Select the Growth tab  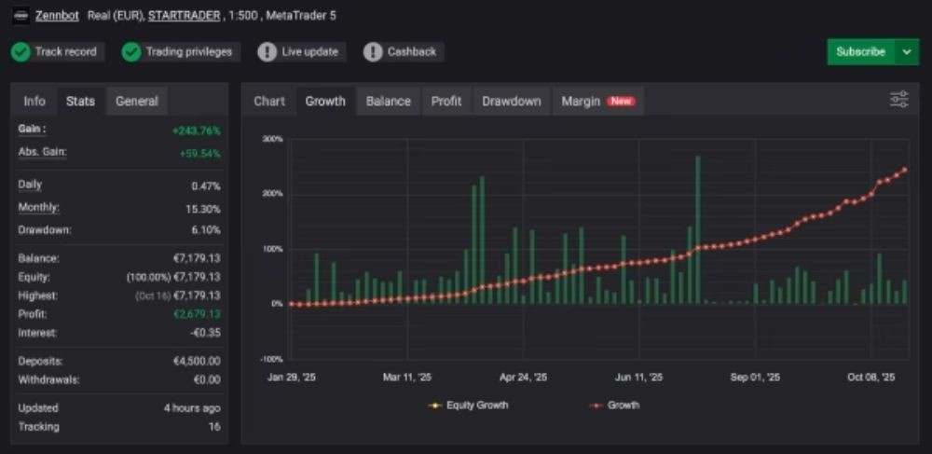click(325, 101)
